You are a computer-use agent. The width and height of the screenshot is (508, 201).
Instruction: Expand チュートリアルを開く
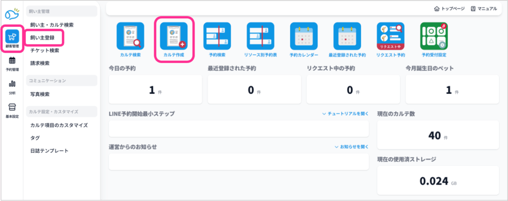click(x=345, y=114)
